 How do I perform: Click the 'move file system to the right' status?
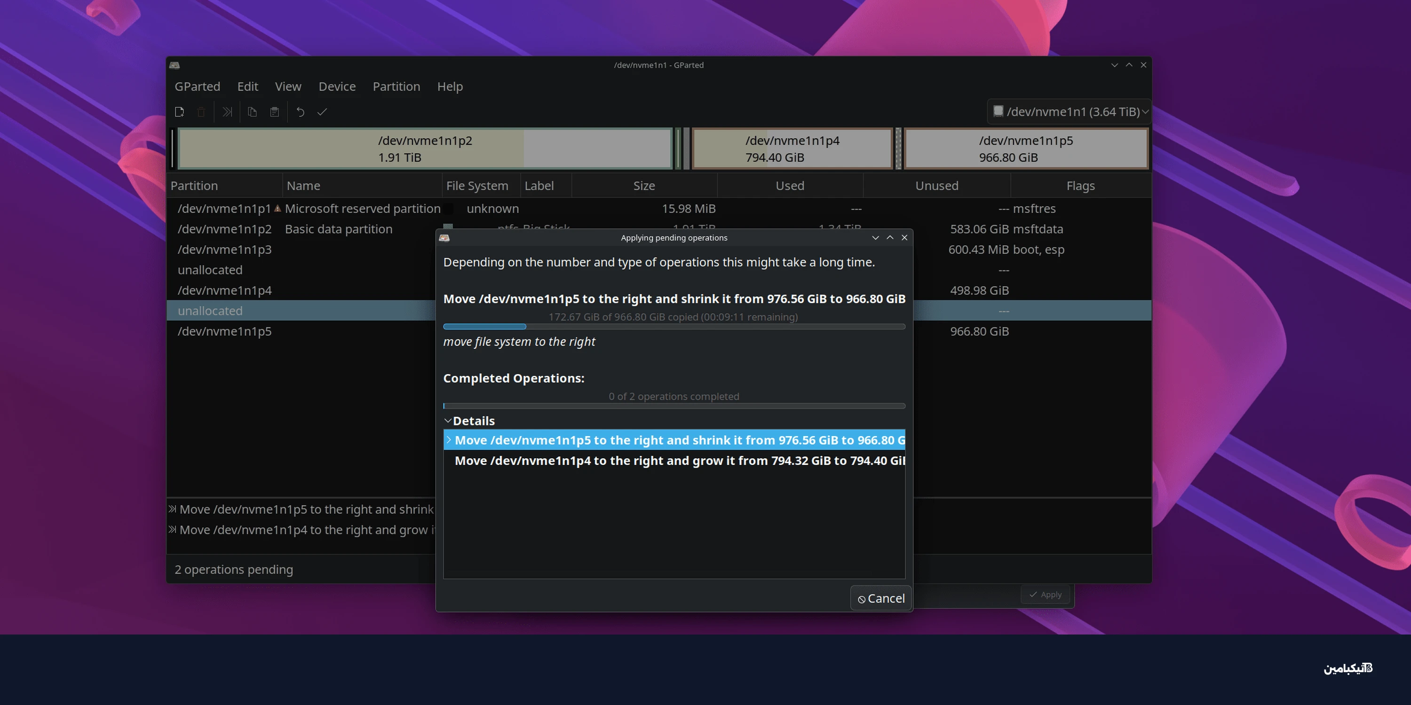tap(519, 342)
